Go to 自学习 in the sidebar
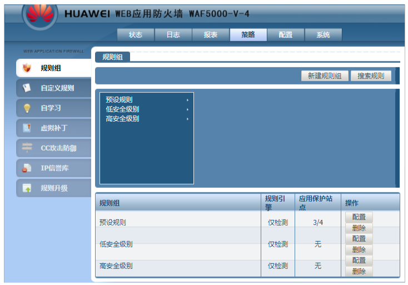This screenshot has height=285, width=408. [x=54, y=108]
